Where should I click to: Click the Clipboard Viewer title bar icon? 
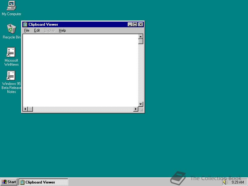[x=25, y=24]
